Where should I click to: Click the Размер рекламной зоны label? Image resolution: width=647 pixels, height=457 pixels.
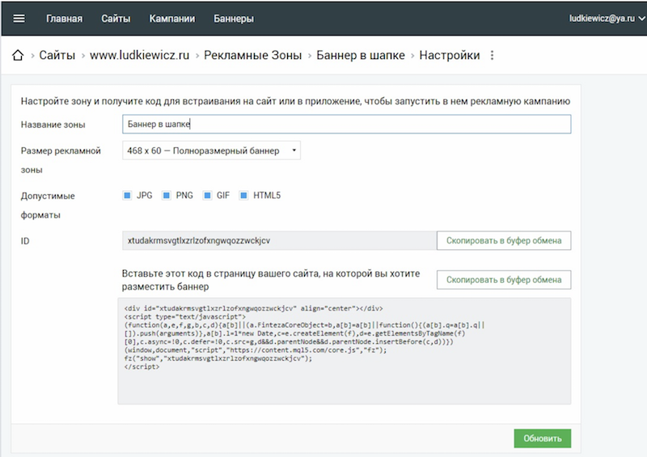click(61, 160)
